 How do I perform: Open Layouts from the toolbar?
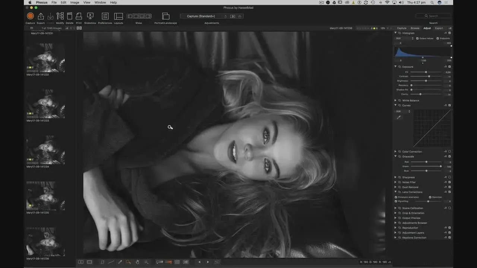click(119, 16)
